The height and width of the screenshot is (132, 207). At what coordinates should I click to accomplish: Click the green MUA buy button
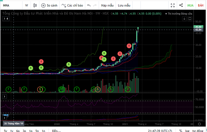(x=190, y=5)
